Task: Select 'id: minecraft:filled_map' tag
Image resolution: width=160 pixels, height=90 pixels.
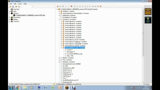Action: point(74,54)
